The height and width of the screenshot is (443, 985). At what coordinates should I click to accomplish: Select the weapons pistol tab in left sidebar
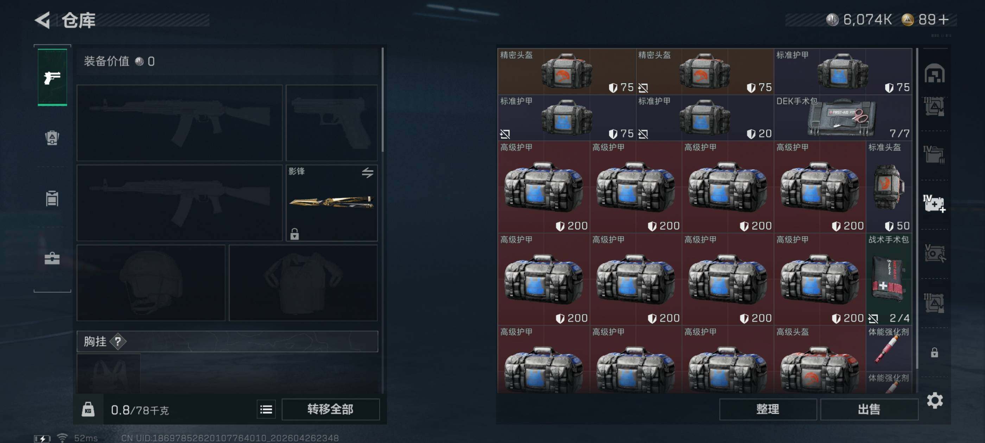52,77
